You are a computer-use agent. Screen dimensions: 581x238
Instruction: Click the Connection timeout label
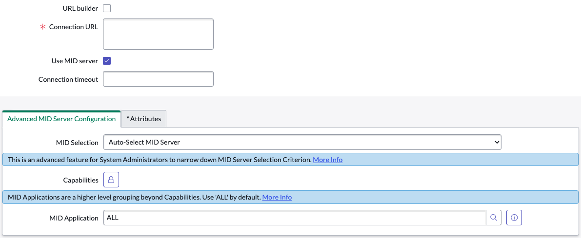pyautogui.click(x=68, y=79)
